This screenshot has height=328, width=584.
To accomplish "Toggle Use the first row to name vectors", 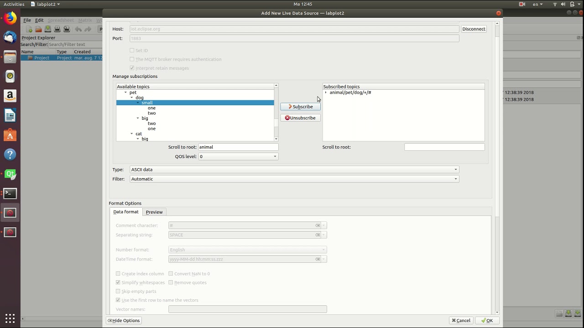I will click(118, 300).
